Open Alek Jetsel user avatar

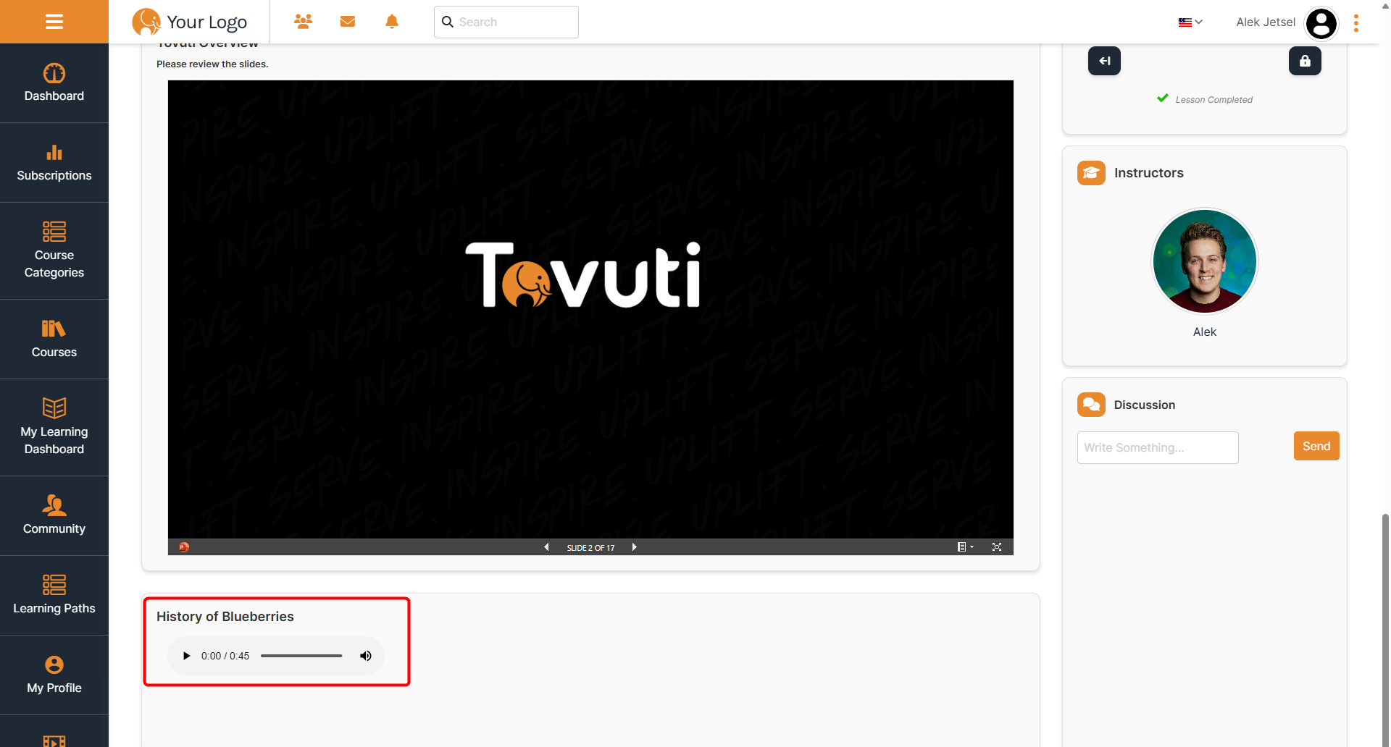[x=1321, y=24]
